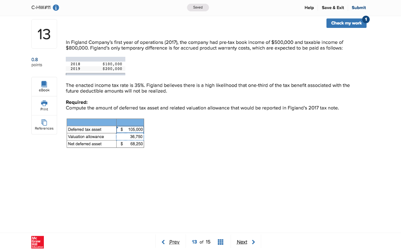The height and width of the screenshot is (251, 401).
Task: Click the C-HW#11 assignment title
Action: 41,8
